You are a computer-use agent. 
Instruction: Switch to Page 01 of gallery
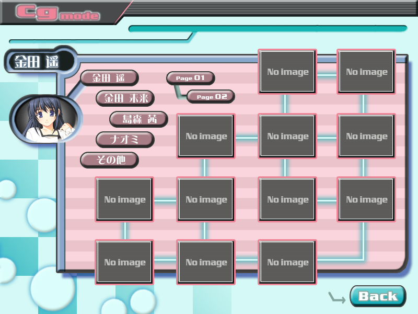coord(190,78)
